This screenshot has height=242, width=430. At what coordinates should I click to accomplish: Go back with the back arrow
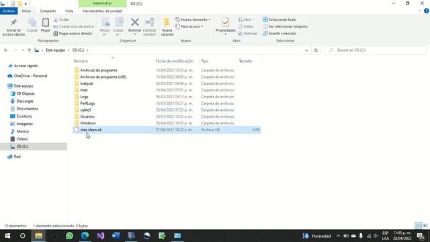(6, 50)
